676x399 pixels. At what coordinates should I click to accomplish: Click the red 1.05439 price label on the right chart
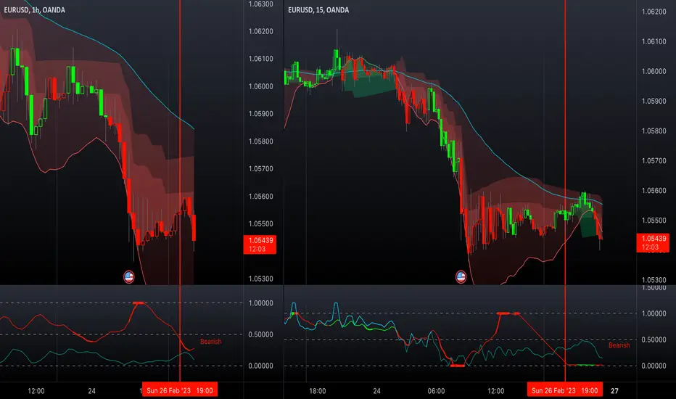(x=653, y=243)
